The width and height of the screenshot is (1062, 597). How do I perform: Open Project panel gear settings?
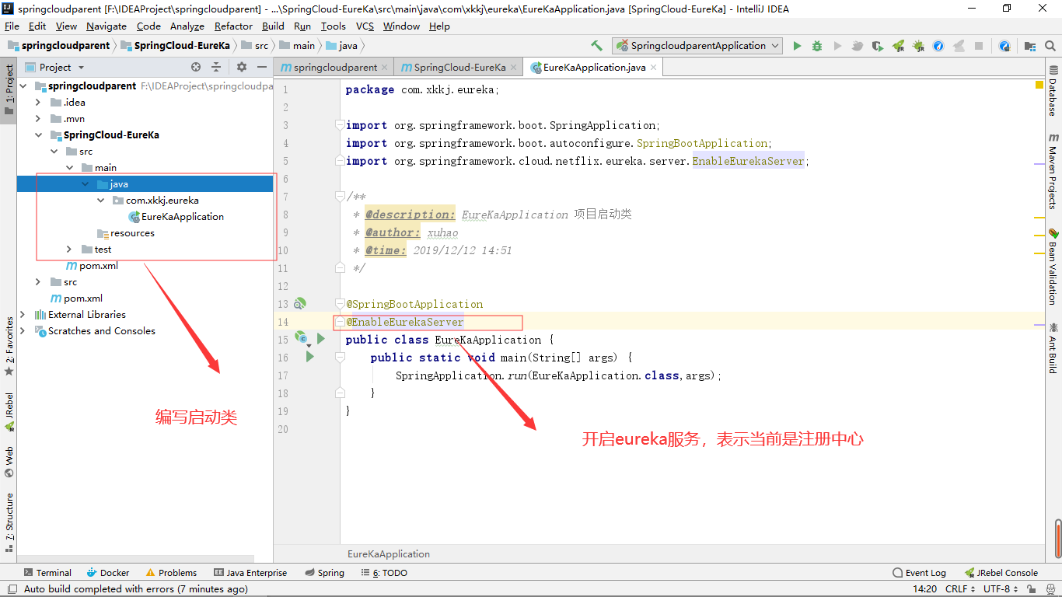point(242,68)
